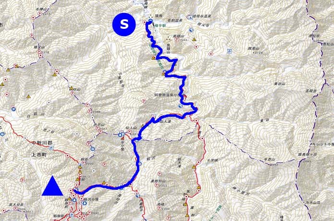Click the blue water icon near 祖父谷
Viewport: 334px width, 221px height.
click(x=191, y=30)
